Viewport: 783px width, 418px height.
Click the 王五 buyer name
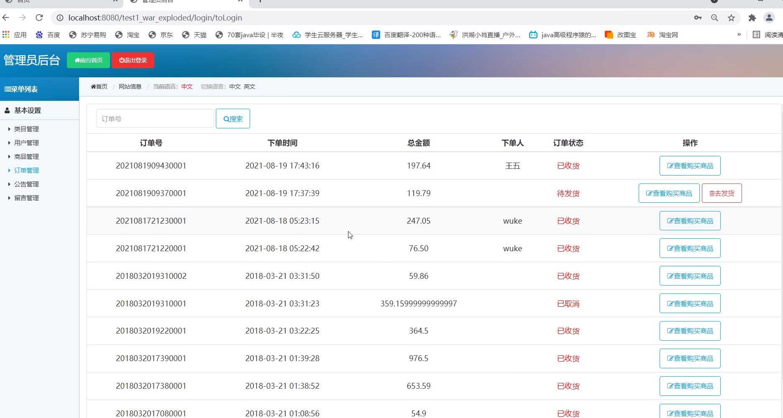pos(512,166)
